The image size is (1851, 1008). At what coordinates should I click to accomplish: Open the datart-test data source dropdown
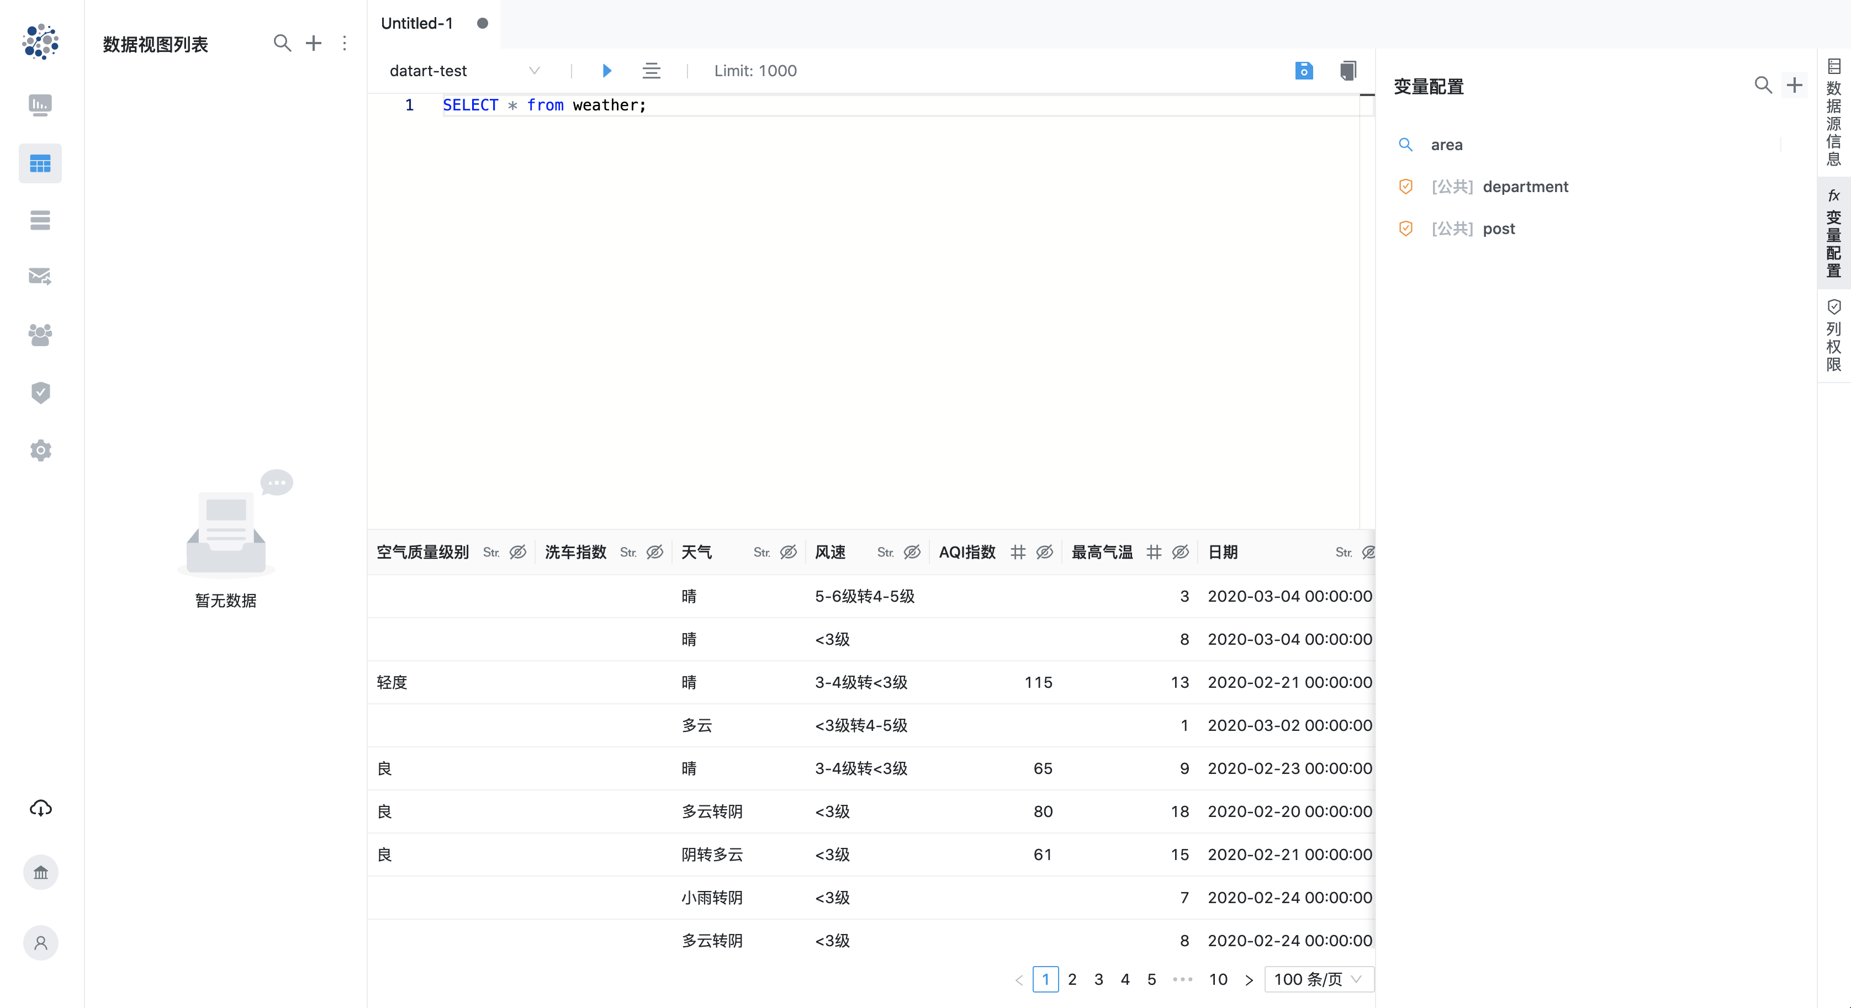[464, 71]
